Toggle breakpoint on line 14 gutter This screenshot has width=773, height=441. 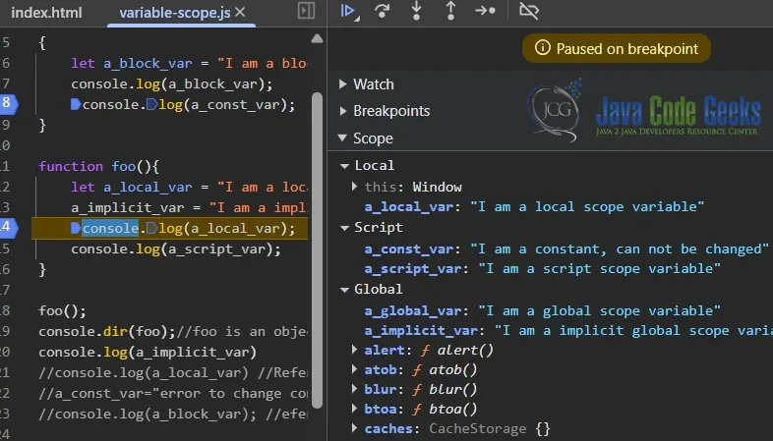pos(8,228)
